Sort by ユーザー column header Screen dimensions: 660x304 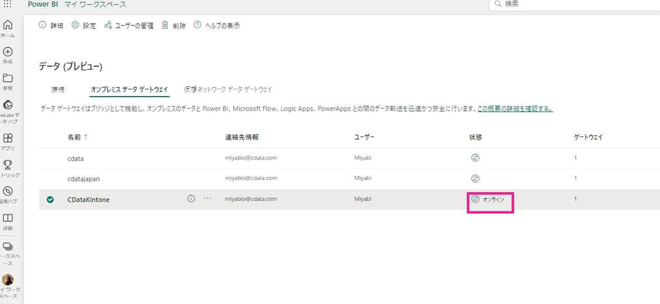364,137
